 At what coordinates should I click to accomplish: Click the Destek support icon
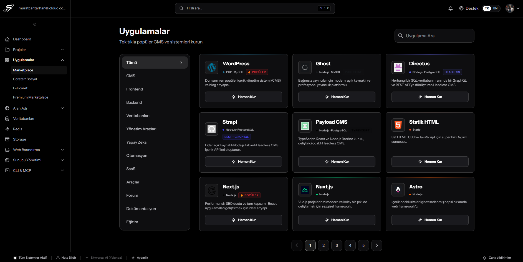coord(461,8)
